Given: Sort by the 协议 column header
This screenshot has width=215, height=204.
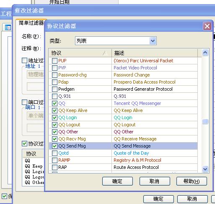Looking at the screenshot, I should coord(80,53).
